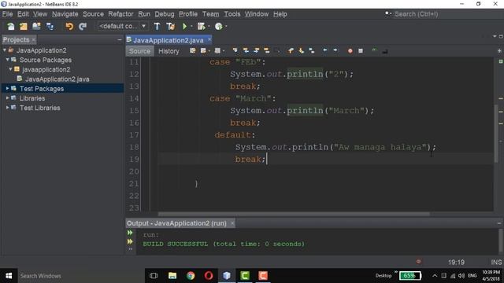Collapse the javaapplication2 package node
The image size is (504, 283).
tap(10, 69)
